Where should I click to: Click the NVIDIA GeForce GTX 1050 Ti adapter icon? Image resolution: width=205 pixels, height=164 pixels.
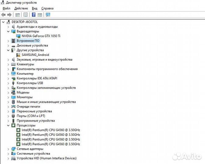pos(18,36)
